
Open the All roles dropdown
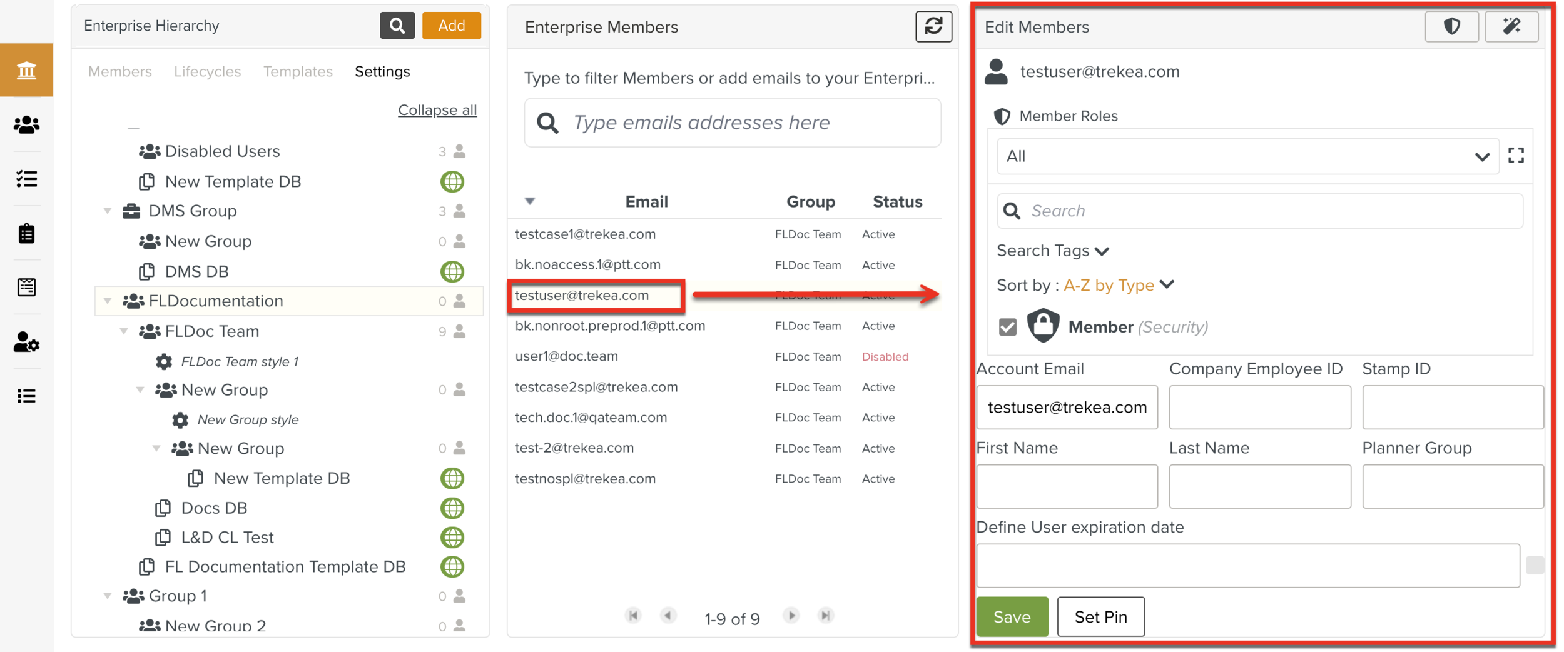pos(1247,156)
